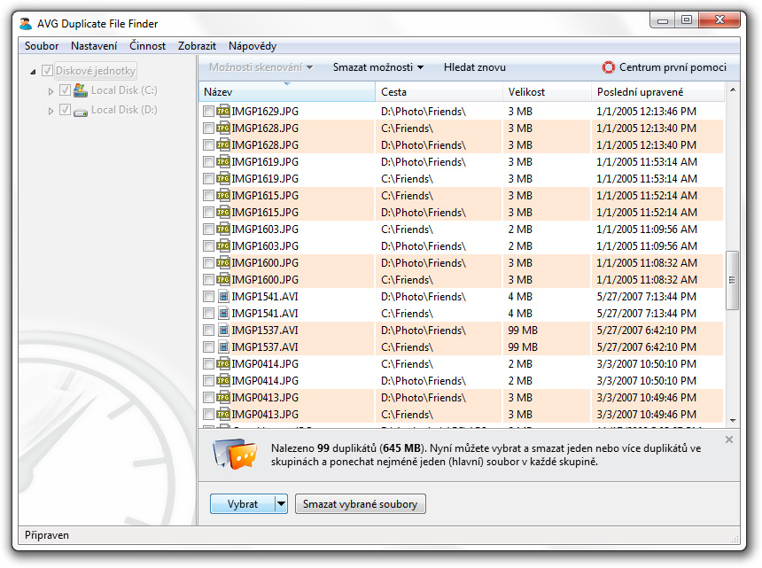Sort by the Cesta column header

tap(439, 92)
